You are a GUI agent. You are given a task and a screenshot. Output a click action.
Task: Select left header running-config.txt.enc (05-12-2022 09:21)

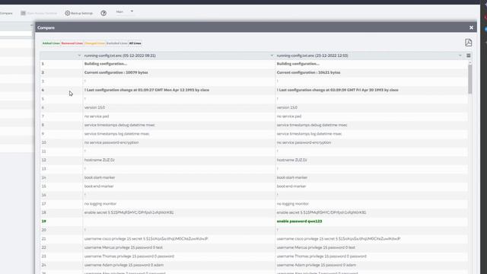pos(120,56)
